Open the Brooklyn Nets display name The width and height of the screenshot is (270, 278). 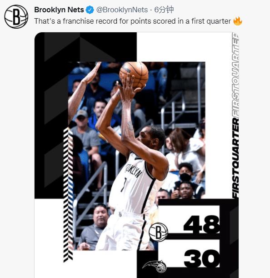pyautogui.click(x=59, y=10)
